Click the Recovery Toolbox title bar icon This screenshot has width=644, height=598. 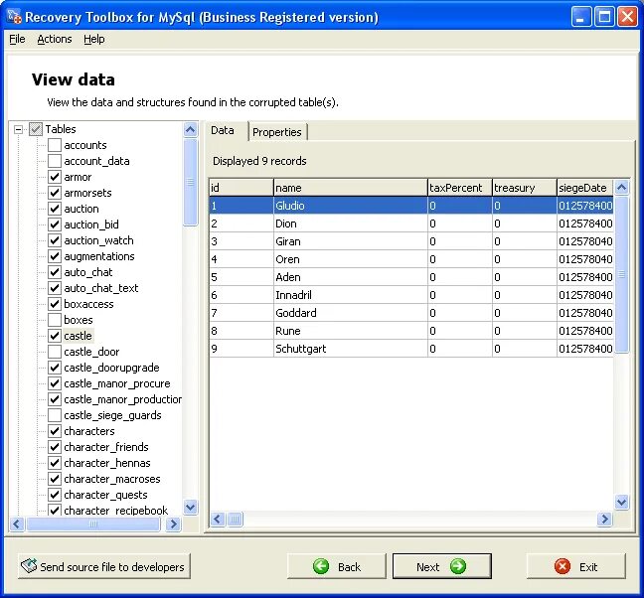14,17
